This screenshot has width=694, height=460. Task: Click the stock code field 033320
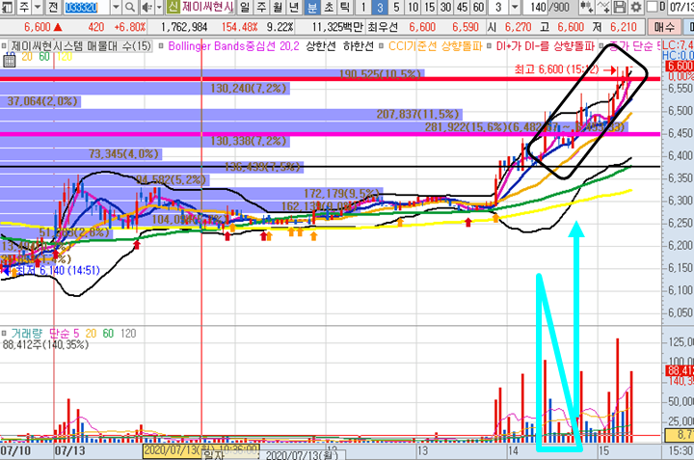tap(87, 7)
